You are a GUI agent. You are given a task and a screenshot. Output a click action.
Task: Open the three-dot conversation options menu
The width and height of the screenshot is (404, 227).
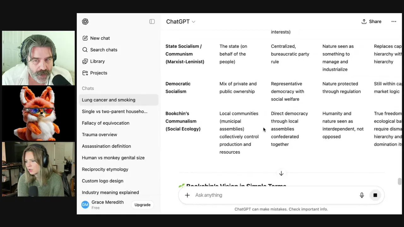point(394,21)
